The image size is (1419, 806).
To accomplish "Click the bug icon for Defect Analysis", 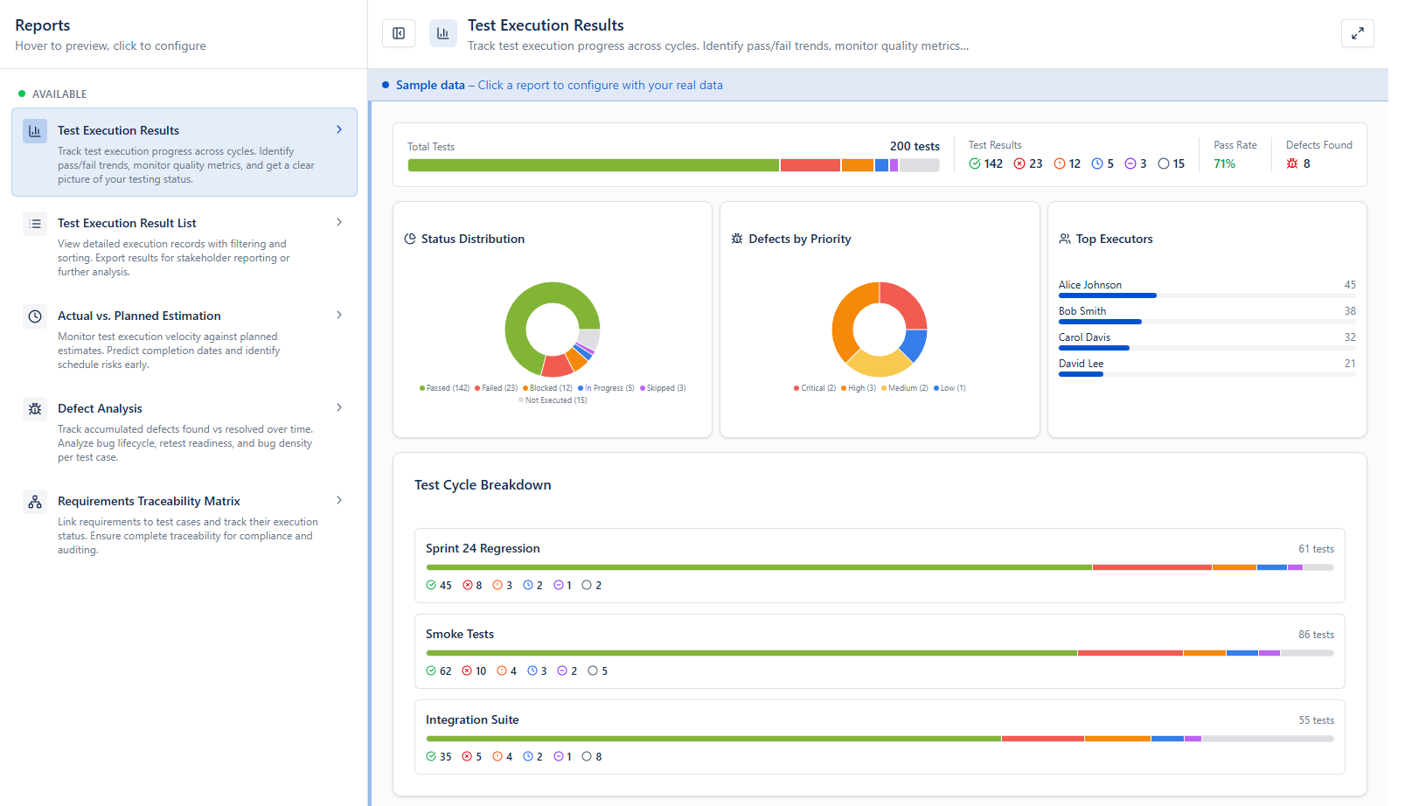I will point(35,409).
